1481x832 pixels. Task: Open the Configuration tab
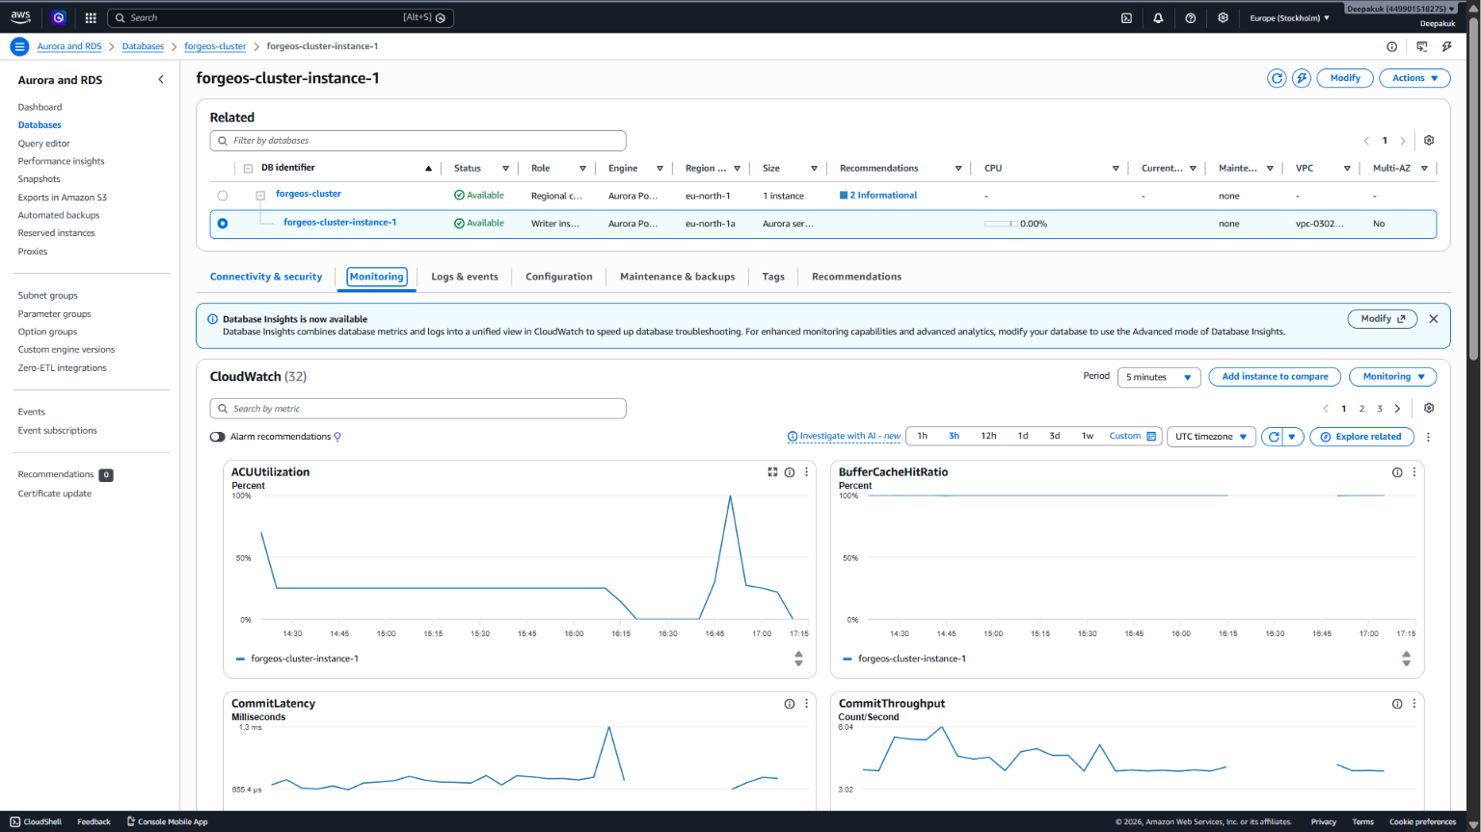tap(559, 277)
